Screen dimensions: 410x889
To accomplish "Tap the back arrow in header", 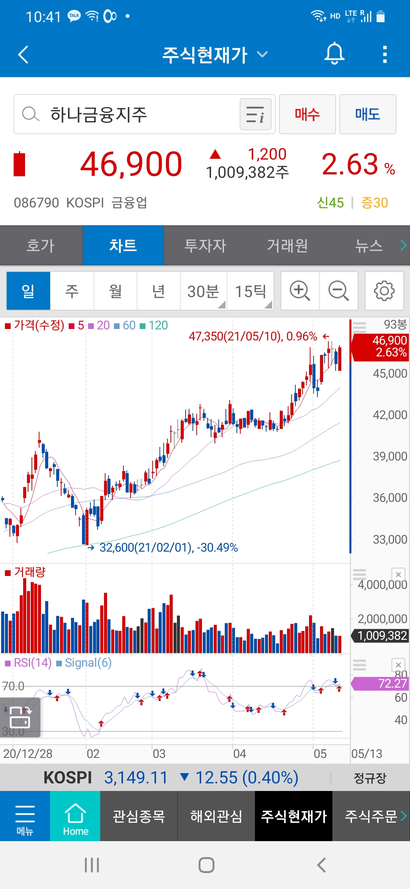I will (24, 54).
